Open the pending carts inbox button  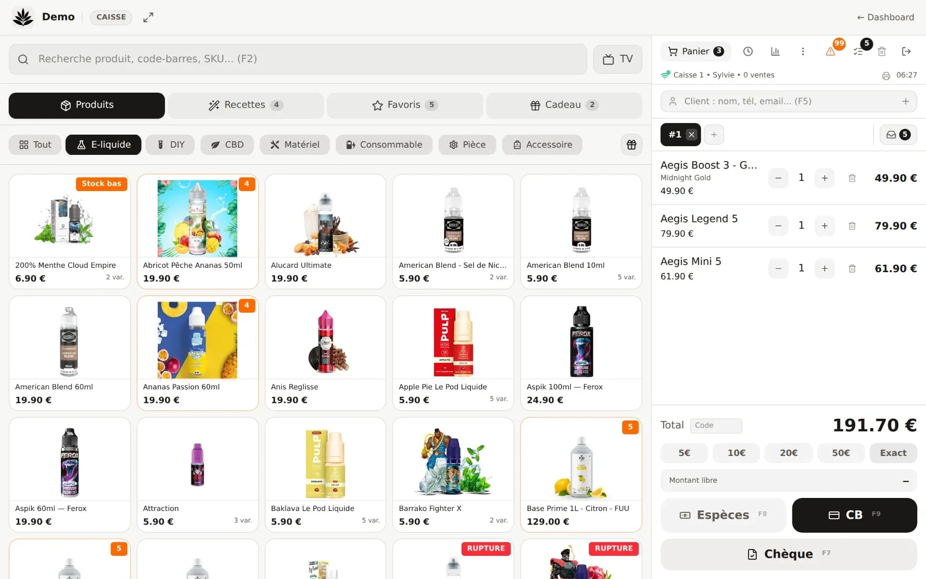898,135
